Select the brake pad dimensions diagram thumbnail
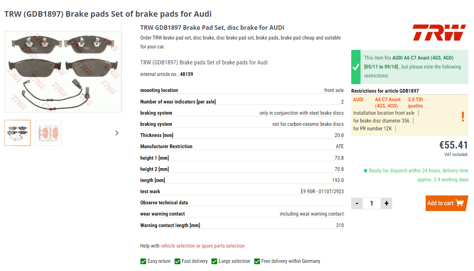The image size is (474, 271). point(48,133)
